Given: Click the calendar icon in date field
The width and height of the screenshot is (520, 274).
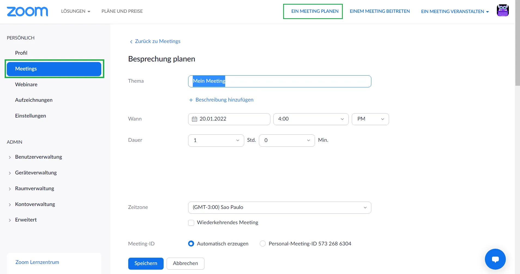Looking at the screenshot, I should click(x=194, y=119).
